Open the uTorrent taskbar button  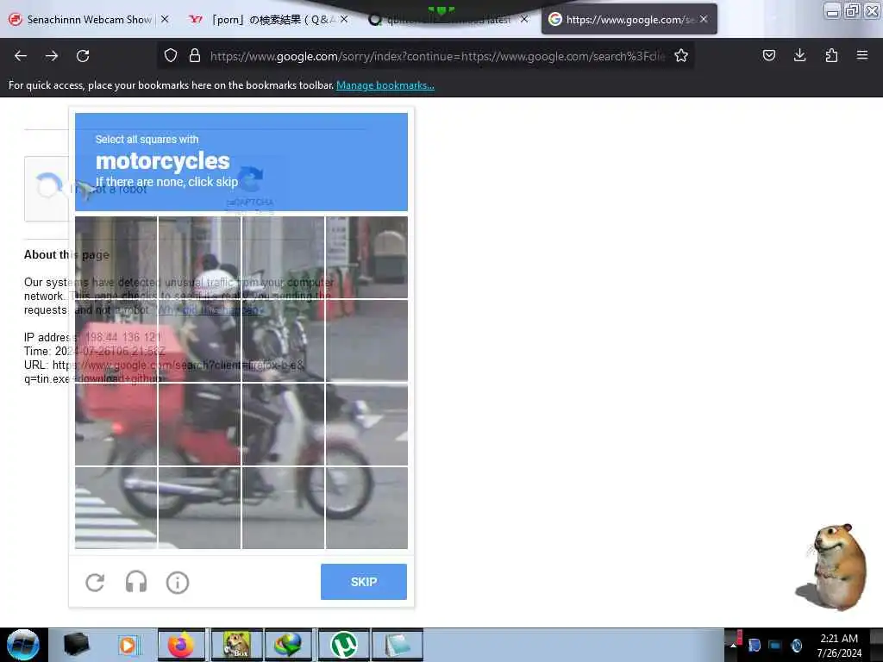tap(343, 645)
